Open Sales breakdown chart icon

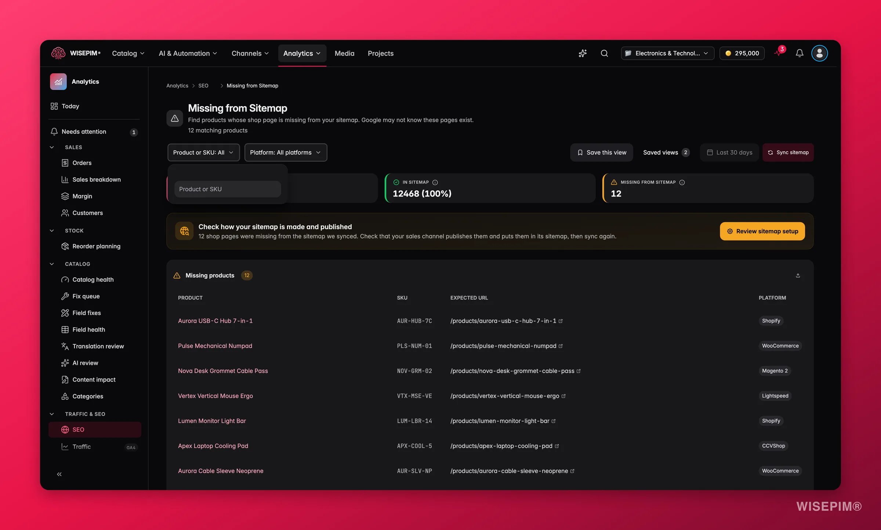pos(65,179)
